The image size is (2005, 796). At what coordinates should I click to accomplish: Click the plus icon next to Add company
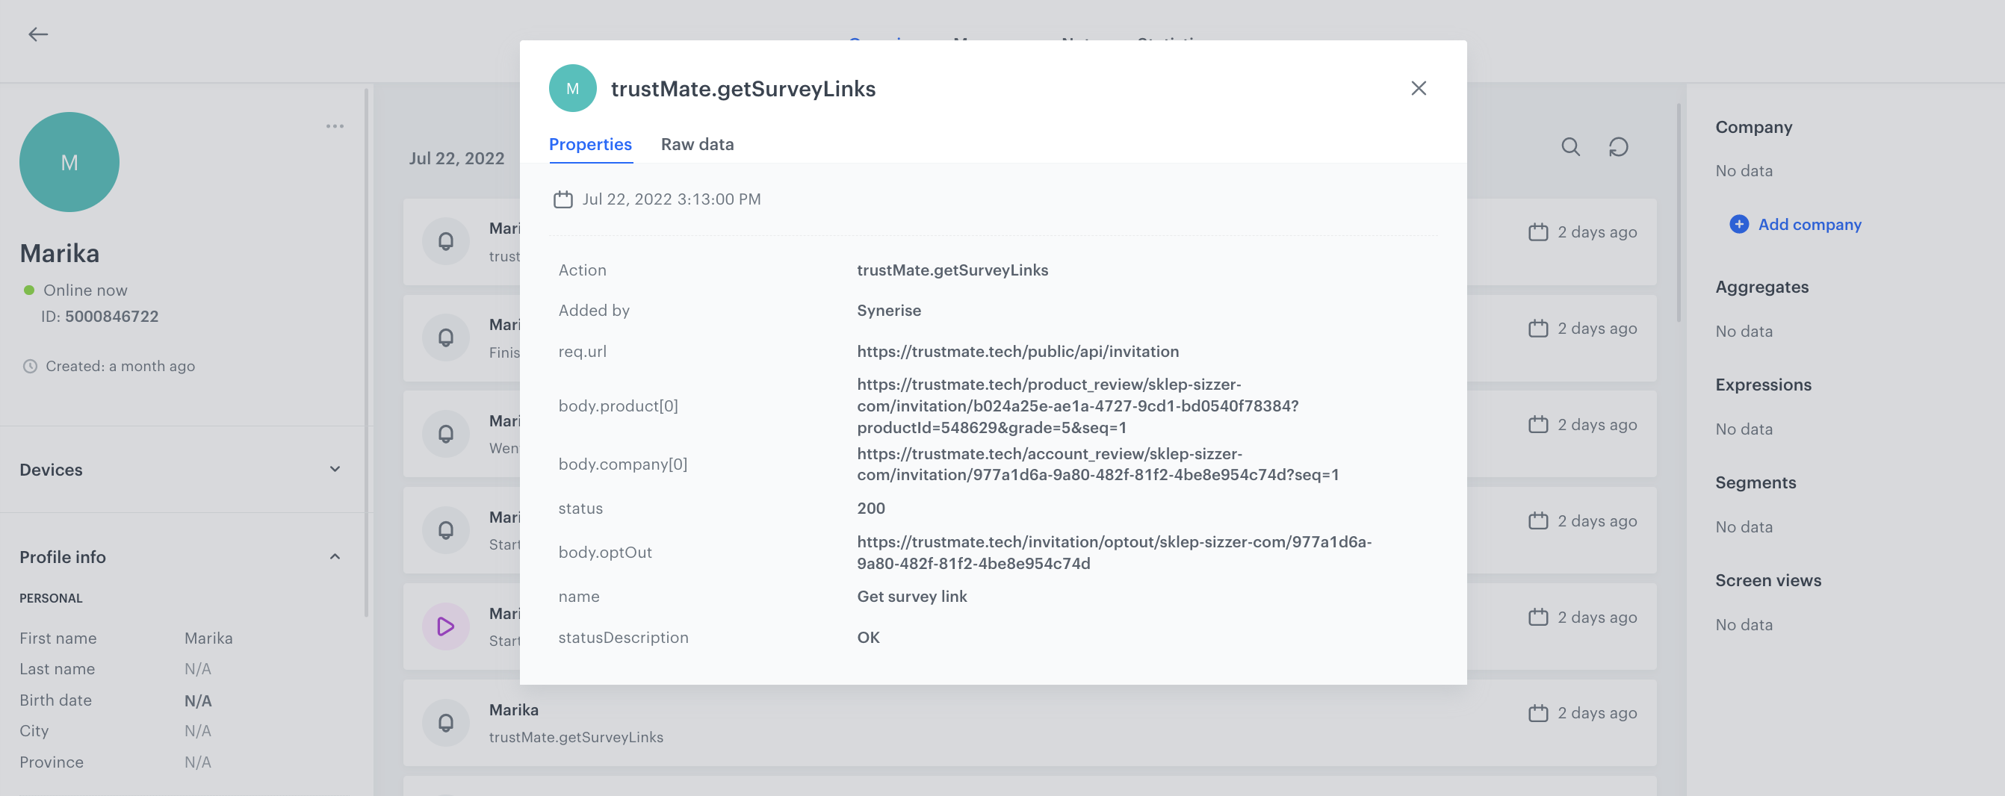1738,224
